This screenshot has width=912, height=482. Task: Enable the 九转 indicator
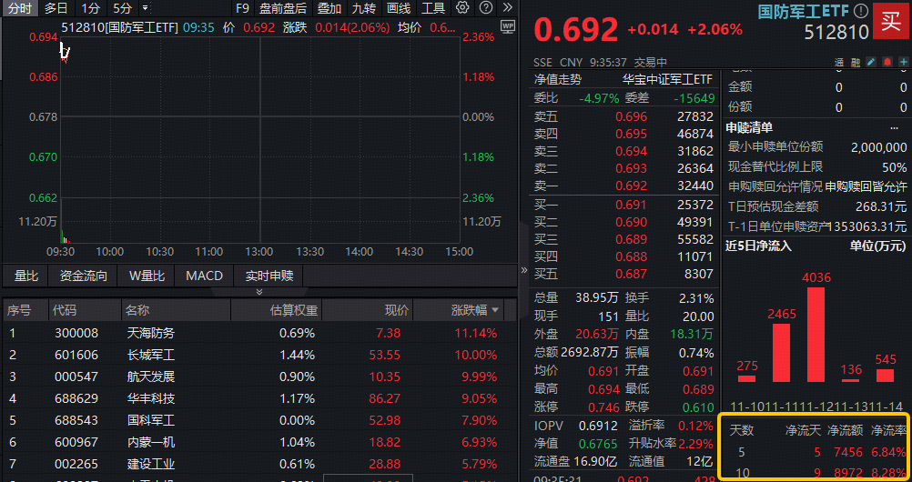coord(364,8)
